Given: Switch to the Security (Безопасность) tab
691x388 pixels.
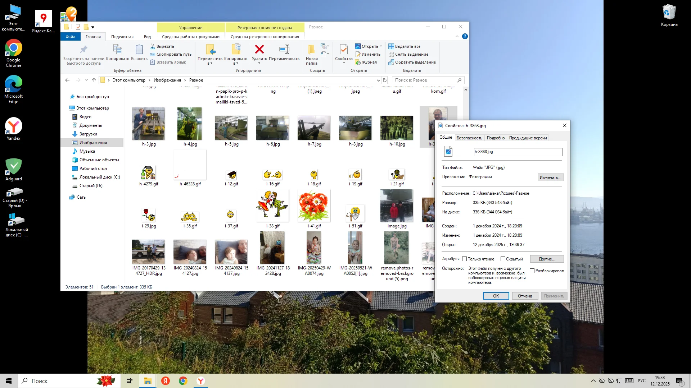Looking at the screenshot, I should click(469, 138).
